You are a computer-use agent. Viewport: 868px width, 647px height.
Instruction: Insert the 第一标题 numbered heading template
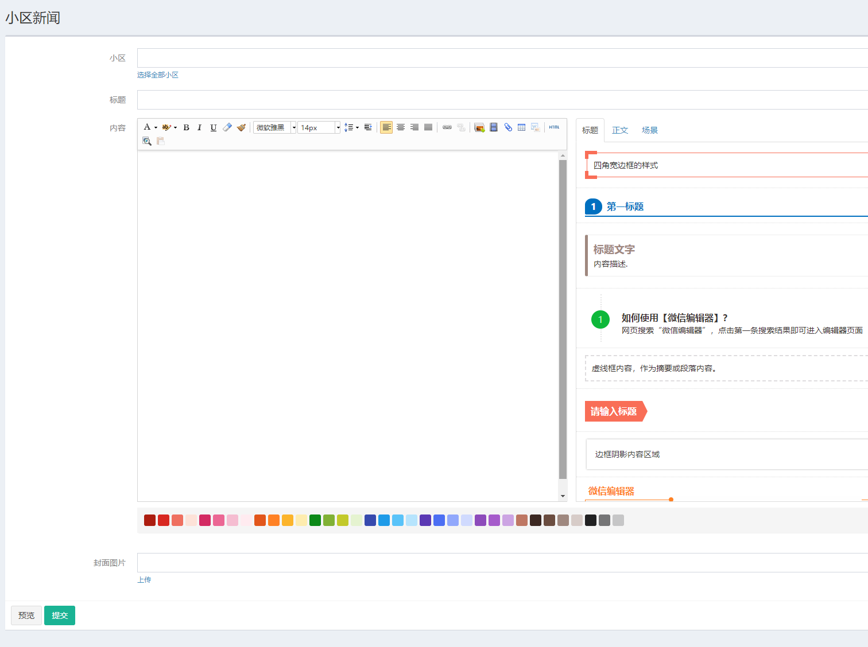click(x=726, y=206)
